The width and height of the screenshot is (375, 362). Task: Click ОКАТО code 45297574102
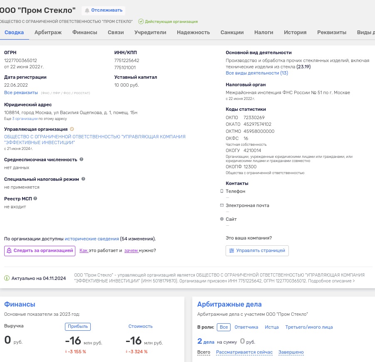[x=257, y=124]
